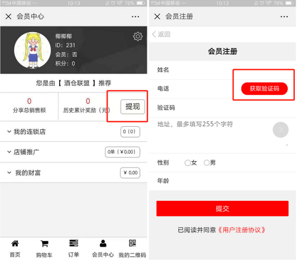Go back using the 返回 link
The height and width of the screenshot is (261, 298).
(x=161, y=34)
